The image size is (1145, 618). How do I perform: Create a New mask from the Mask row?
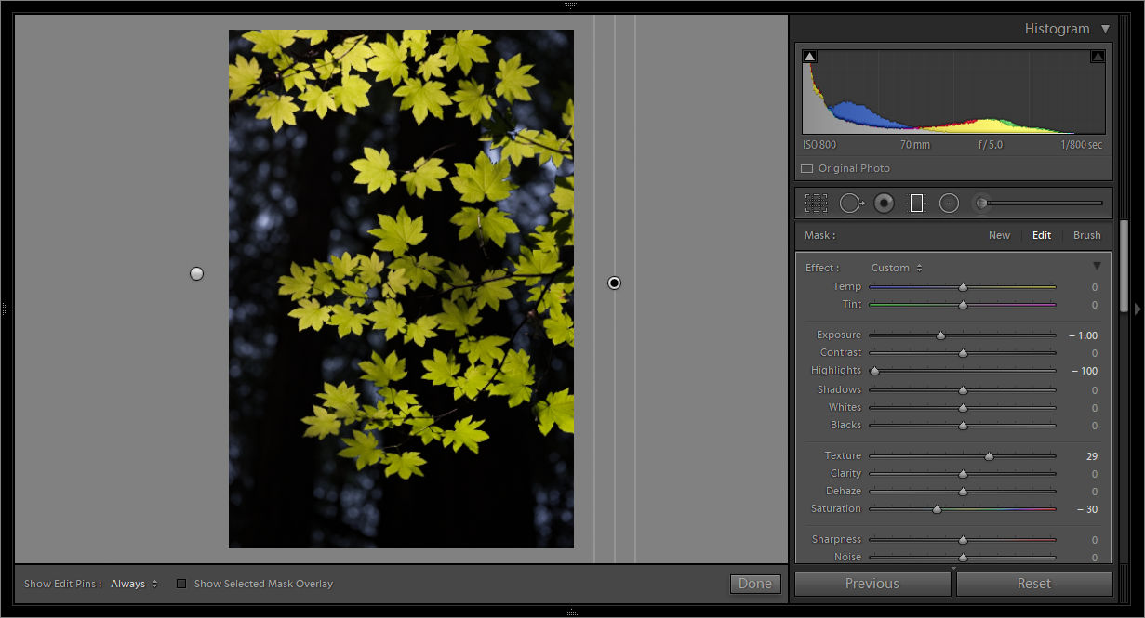click(x=999, y=235)
